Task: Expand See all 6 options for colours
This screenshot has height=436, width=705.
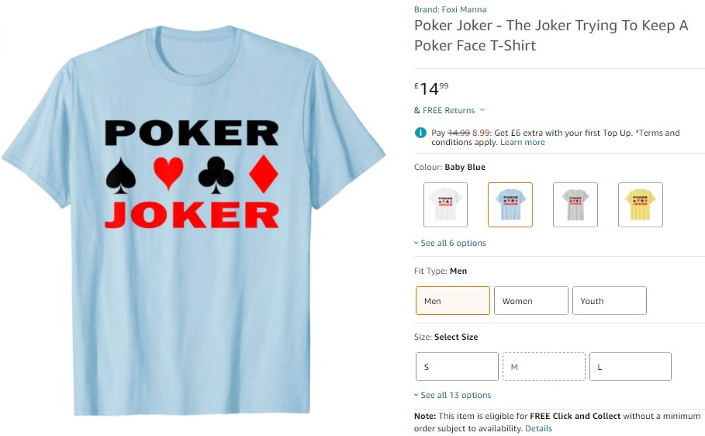Action: click(x=450, y=243)
